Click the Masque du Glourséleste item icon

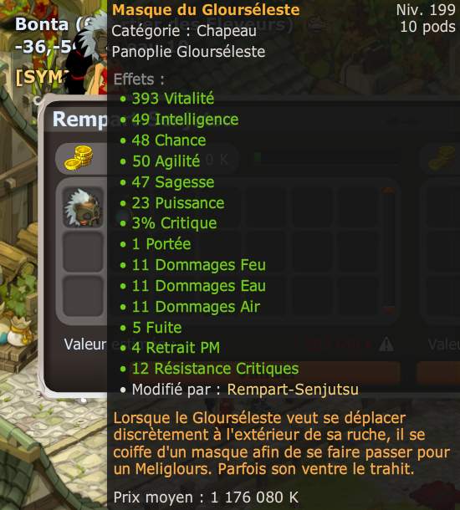point(83,208)
